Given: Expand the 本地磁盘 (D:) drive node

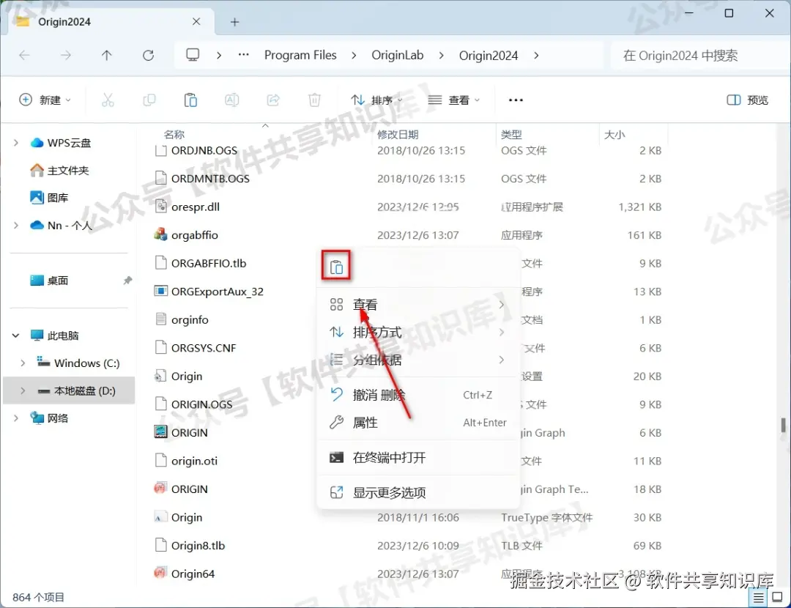Looking at the screenshot, I should coord(23,390).
